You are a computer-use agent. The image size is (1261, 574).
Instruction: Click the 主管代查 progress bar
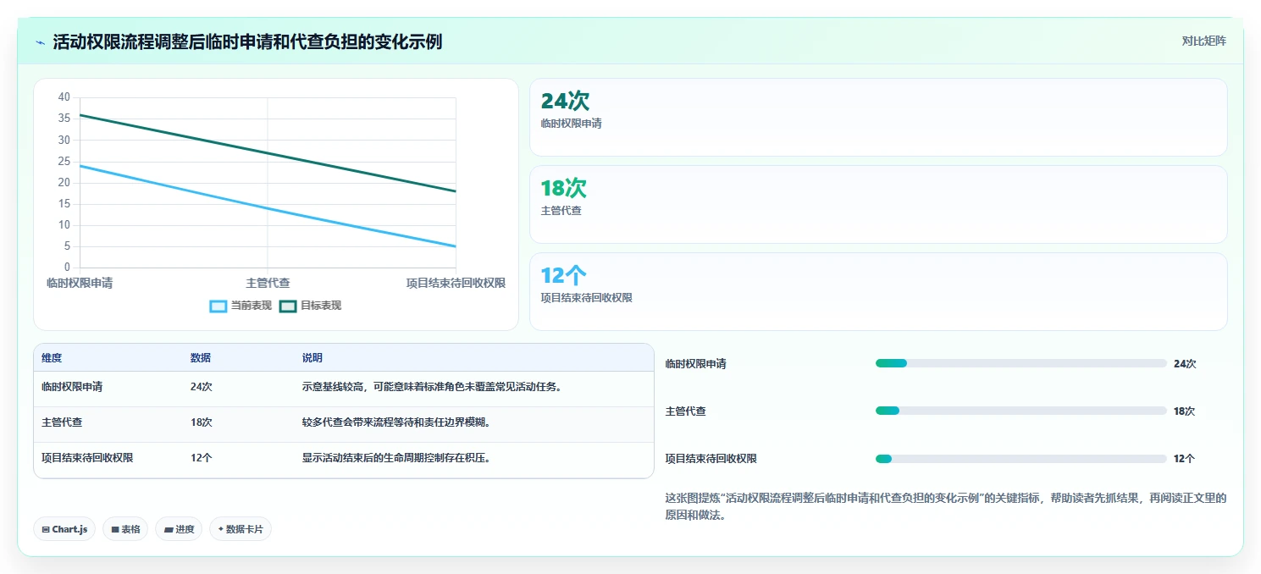point(1020,411)
